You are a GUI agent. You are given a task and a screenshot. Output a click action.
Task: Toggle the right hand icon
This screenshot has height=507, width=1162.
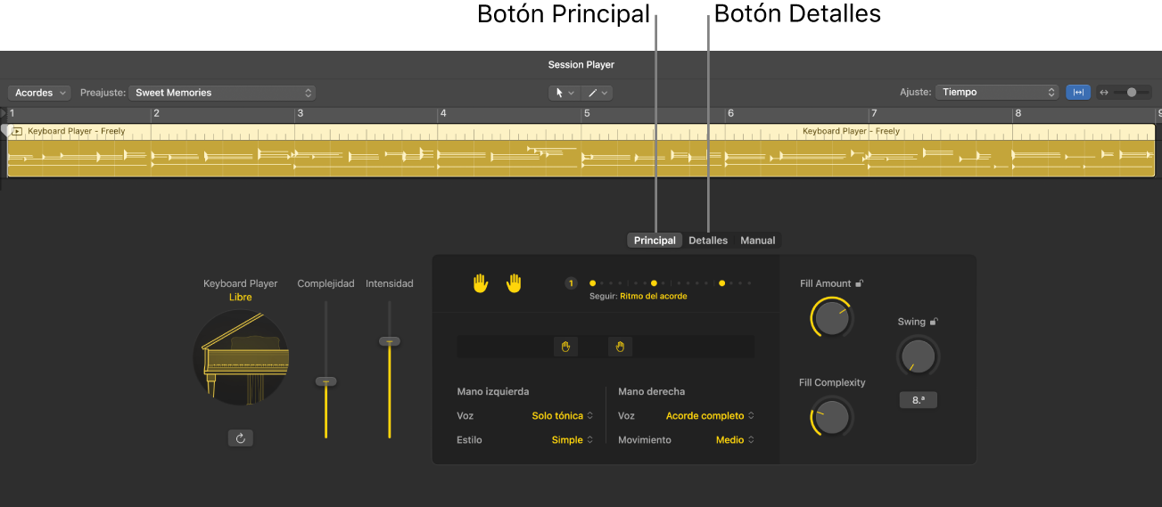coord(514,283)
